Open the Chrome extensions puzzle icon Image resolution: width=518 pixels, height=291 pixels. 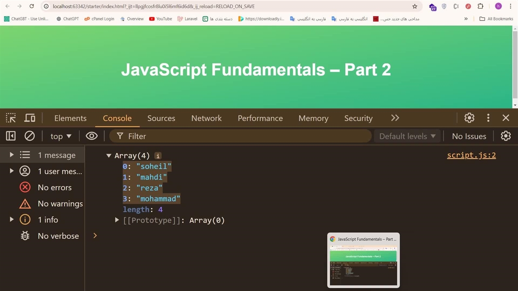(480, 6)
